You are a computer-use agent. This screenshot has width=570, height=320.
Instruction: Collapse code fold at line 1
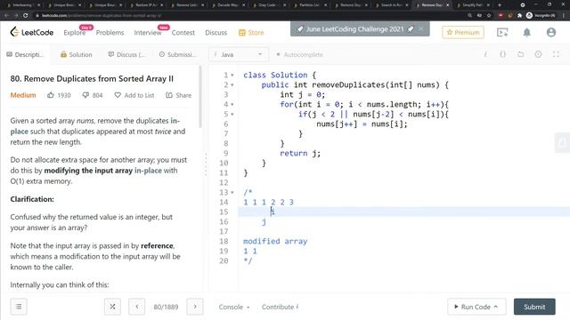232,75
